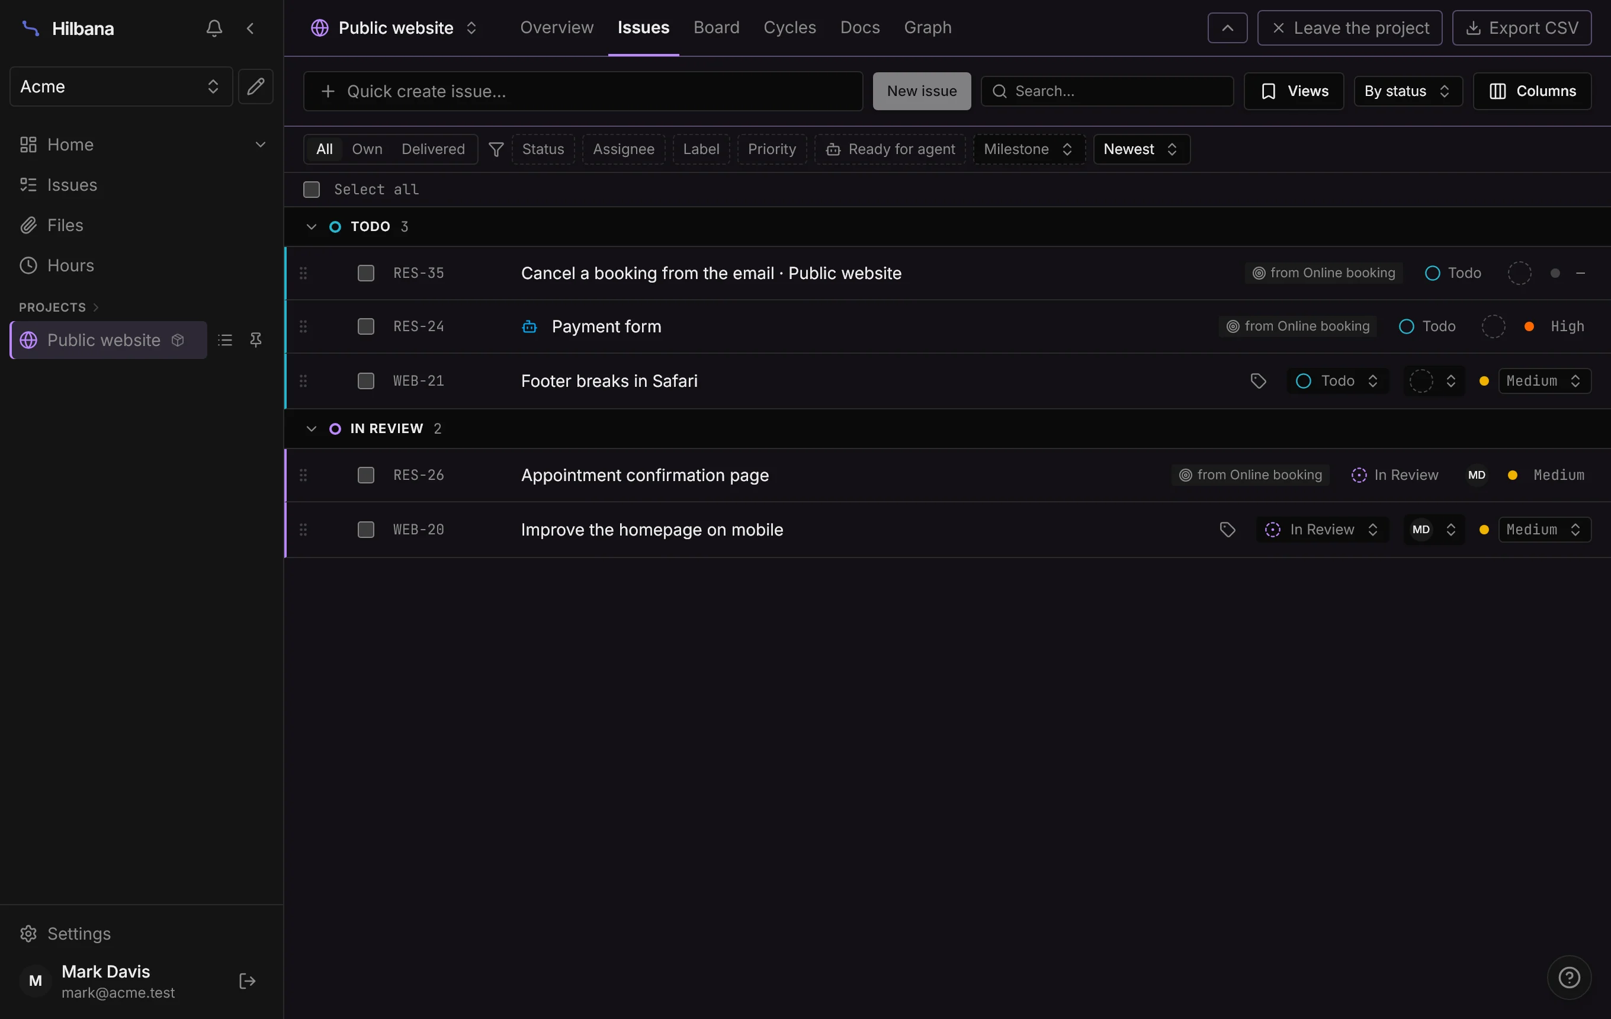Pin the Public website project
This screenshot has width=1611, height=1019.
pyautogui.click(x=255, y=340)
